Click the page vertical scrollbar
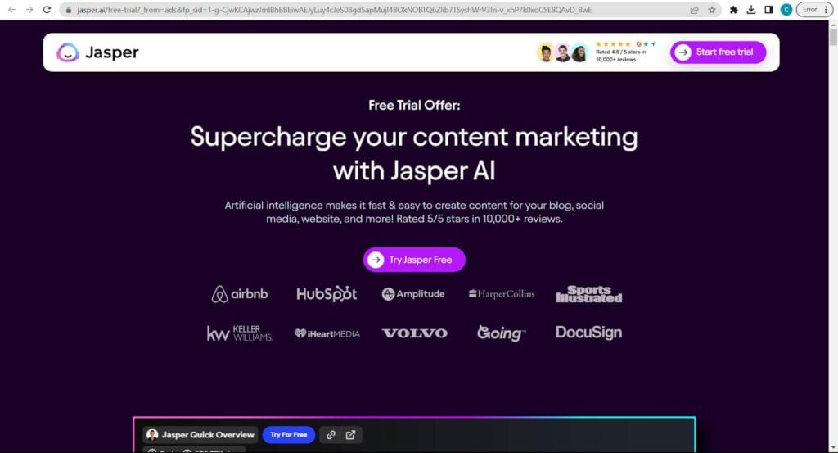This screenshot has height=453, width=838. (832, 164)
